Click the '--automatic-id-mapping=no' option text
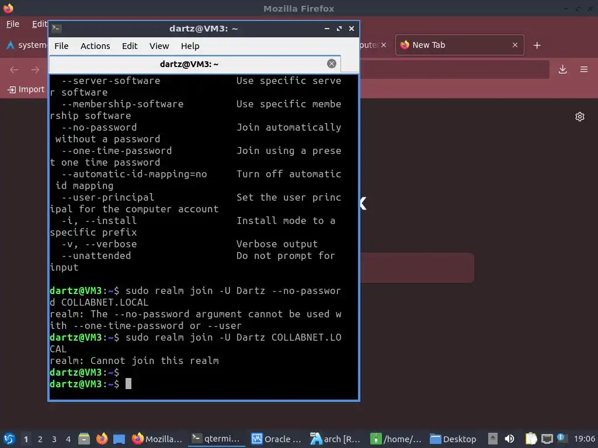The width and height of the screenshot is (598, 448). point(134,174)
